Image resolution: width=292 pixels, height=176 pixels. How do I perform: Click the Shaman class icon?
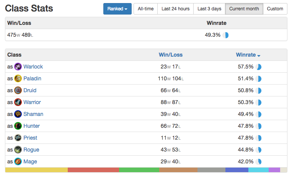(18, 114)
